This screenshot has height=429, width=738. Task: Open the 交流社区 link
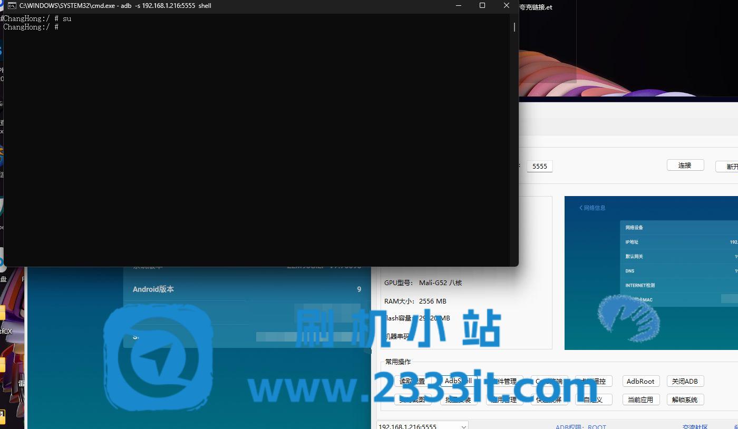click(695, 427)
